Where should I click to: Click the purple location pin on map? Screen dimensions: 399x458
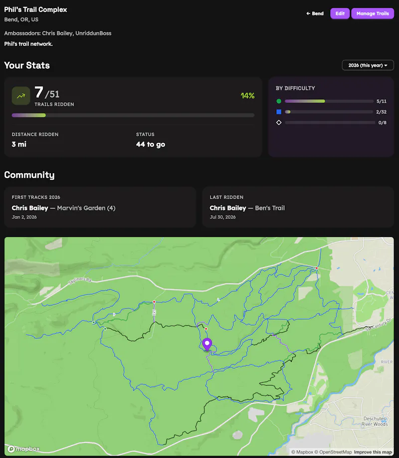pos(207,344)
